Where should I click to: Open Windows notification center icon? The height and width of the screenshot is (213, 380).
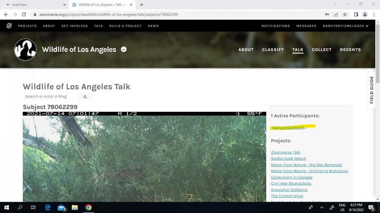coord(371,207)
